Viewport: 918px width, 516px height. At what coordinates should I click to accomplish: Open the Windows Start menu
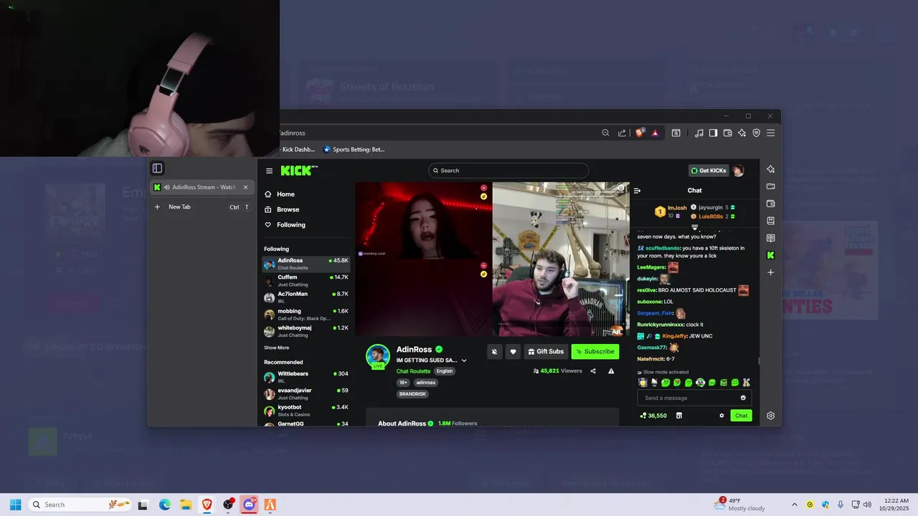pyautogui.click(x=15, y=505)
